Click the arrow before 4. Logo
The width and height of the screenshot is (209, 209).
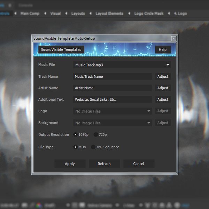[169, 13]
